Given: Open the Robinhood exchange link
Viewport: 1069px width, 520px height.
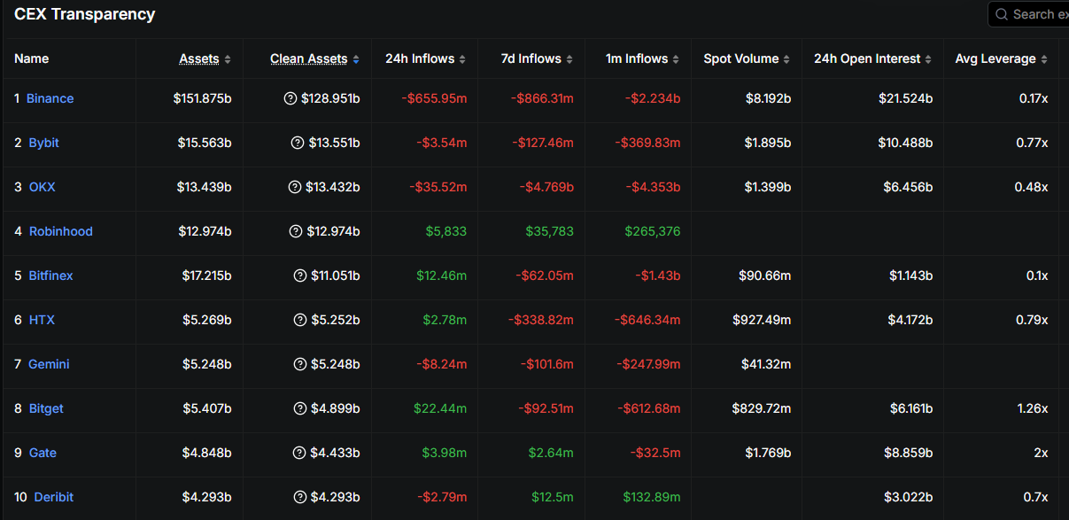Looking at the screenshot, I should (60, 231).
